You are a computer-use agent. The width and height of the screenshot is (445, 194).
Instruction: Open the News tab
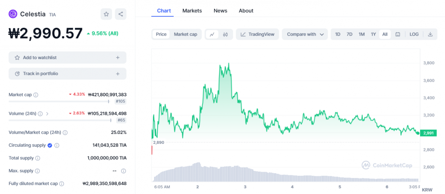point(220,11)
